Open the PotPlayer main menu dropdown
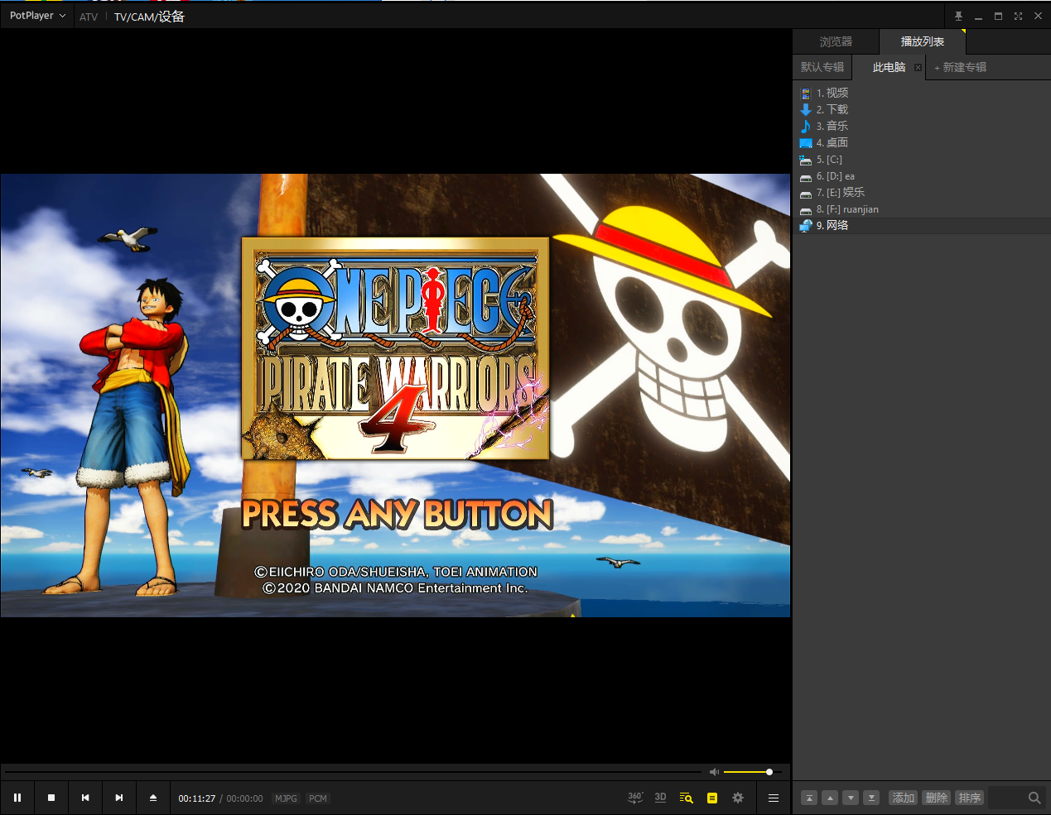This screenshot has width=1051, height=815. click(x=37, y=16)
